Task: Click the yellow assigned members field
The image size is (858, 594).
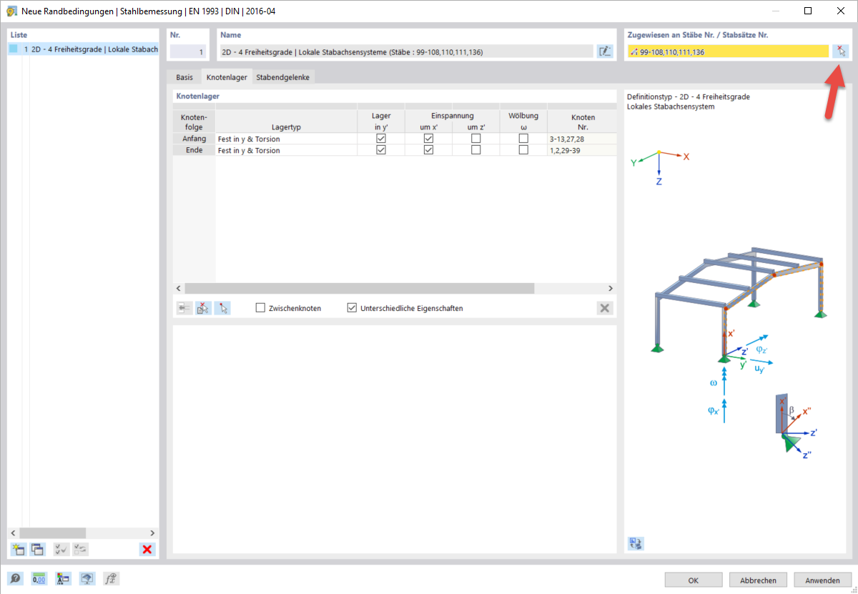Action: tap(728, 51)
